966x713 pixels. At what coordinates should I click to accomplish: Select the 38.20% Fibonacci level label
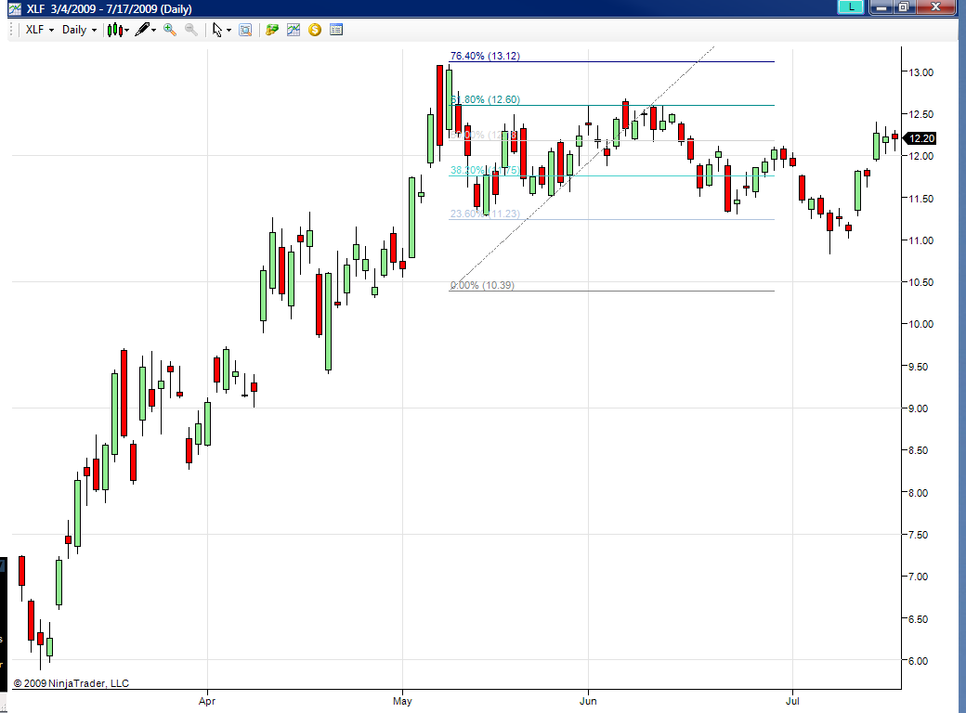[485, 170]
